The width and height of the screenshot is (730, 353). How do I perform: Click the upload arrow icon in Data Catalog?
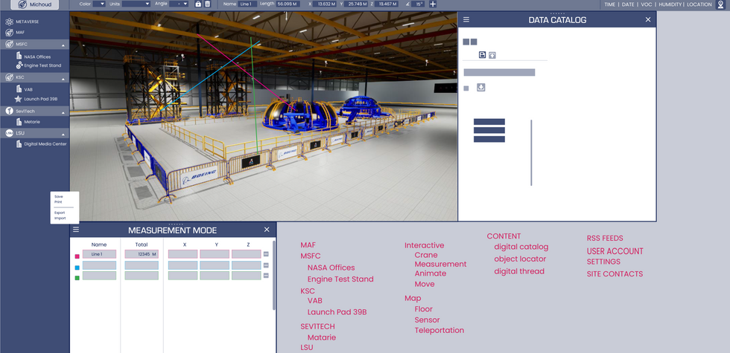(492, 55)
